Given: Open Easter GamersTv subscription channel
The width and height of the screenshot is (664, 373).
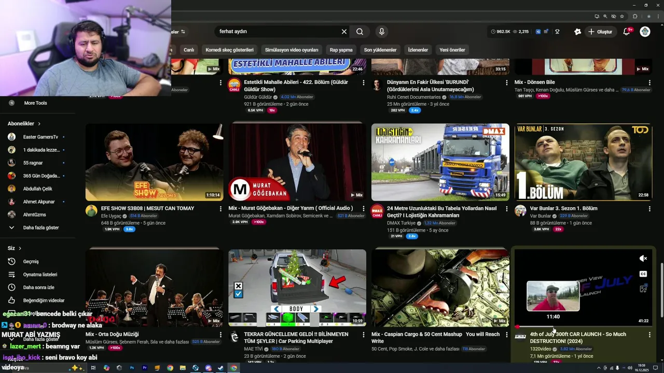Looking at the screenshot, I should coord(37,137).
